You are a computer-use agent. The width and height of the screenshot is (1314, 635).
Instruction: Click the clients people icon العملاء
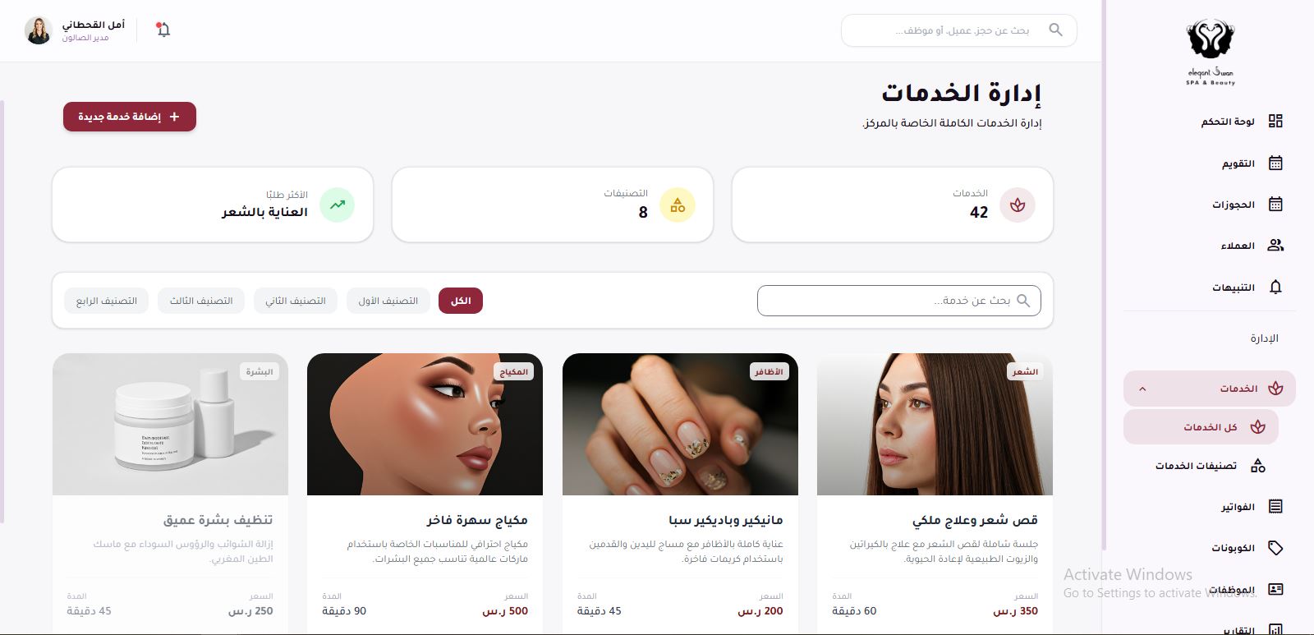tap(1275, 245)
